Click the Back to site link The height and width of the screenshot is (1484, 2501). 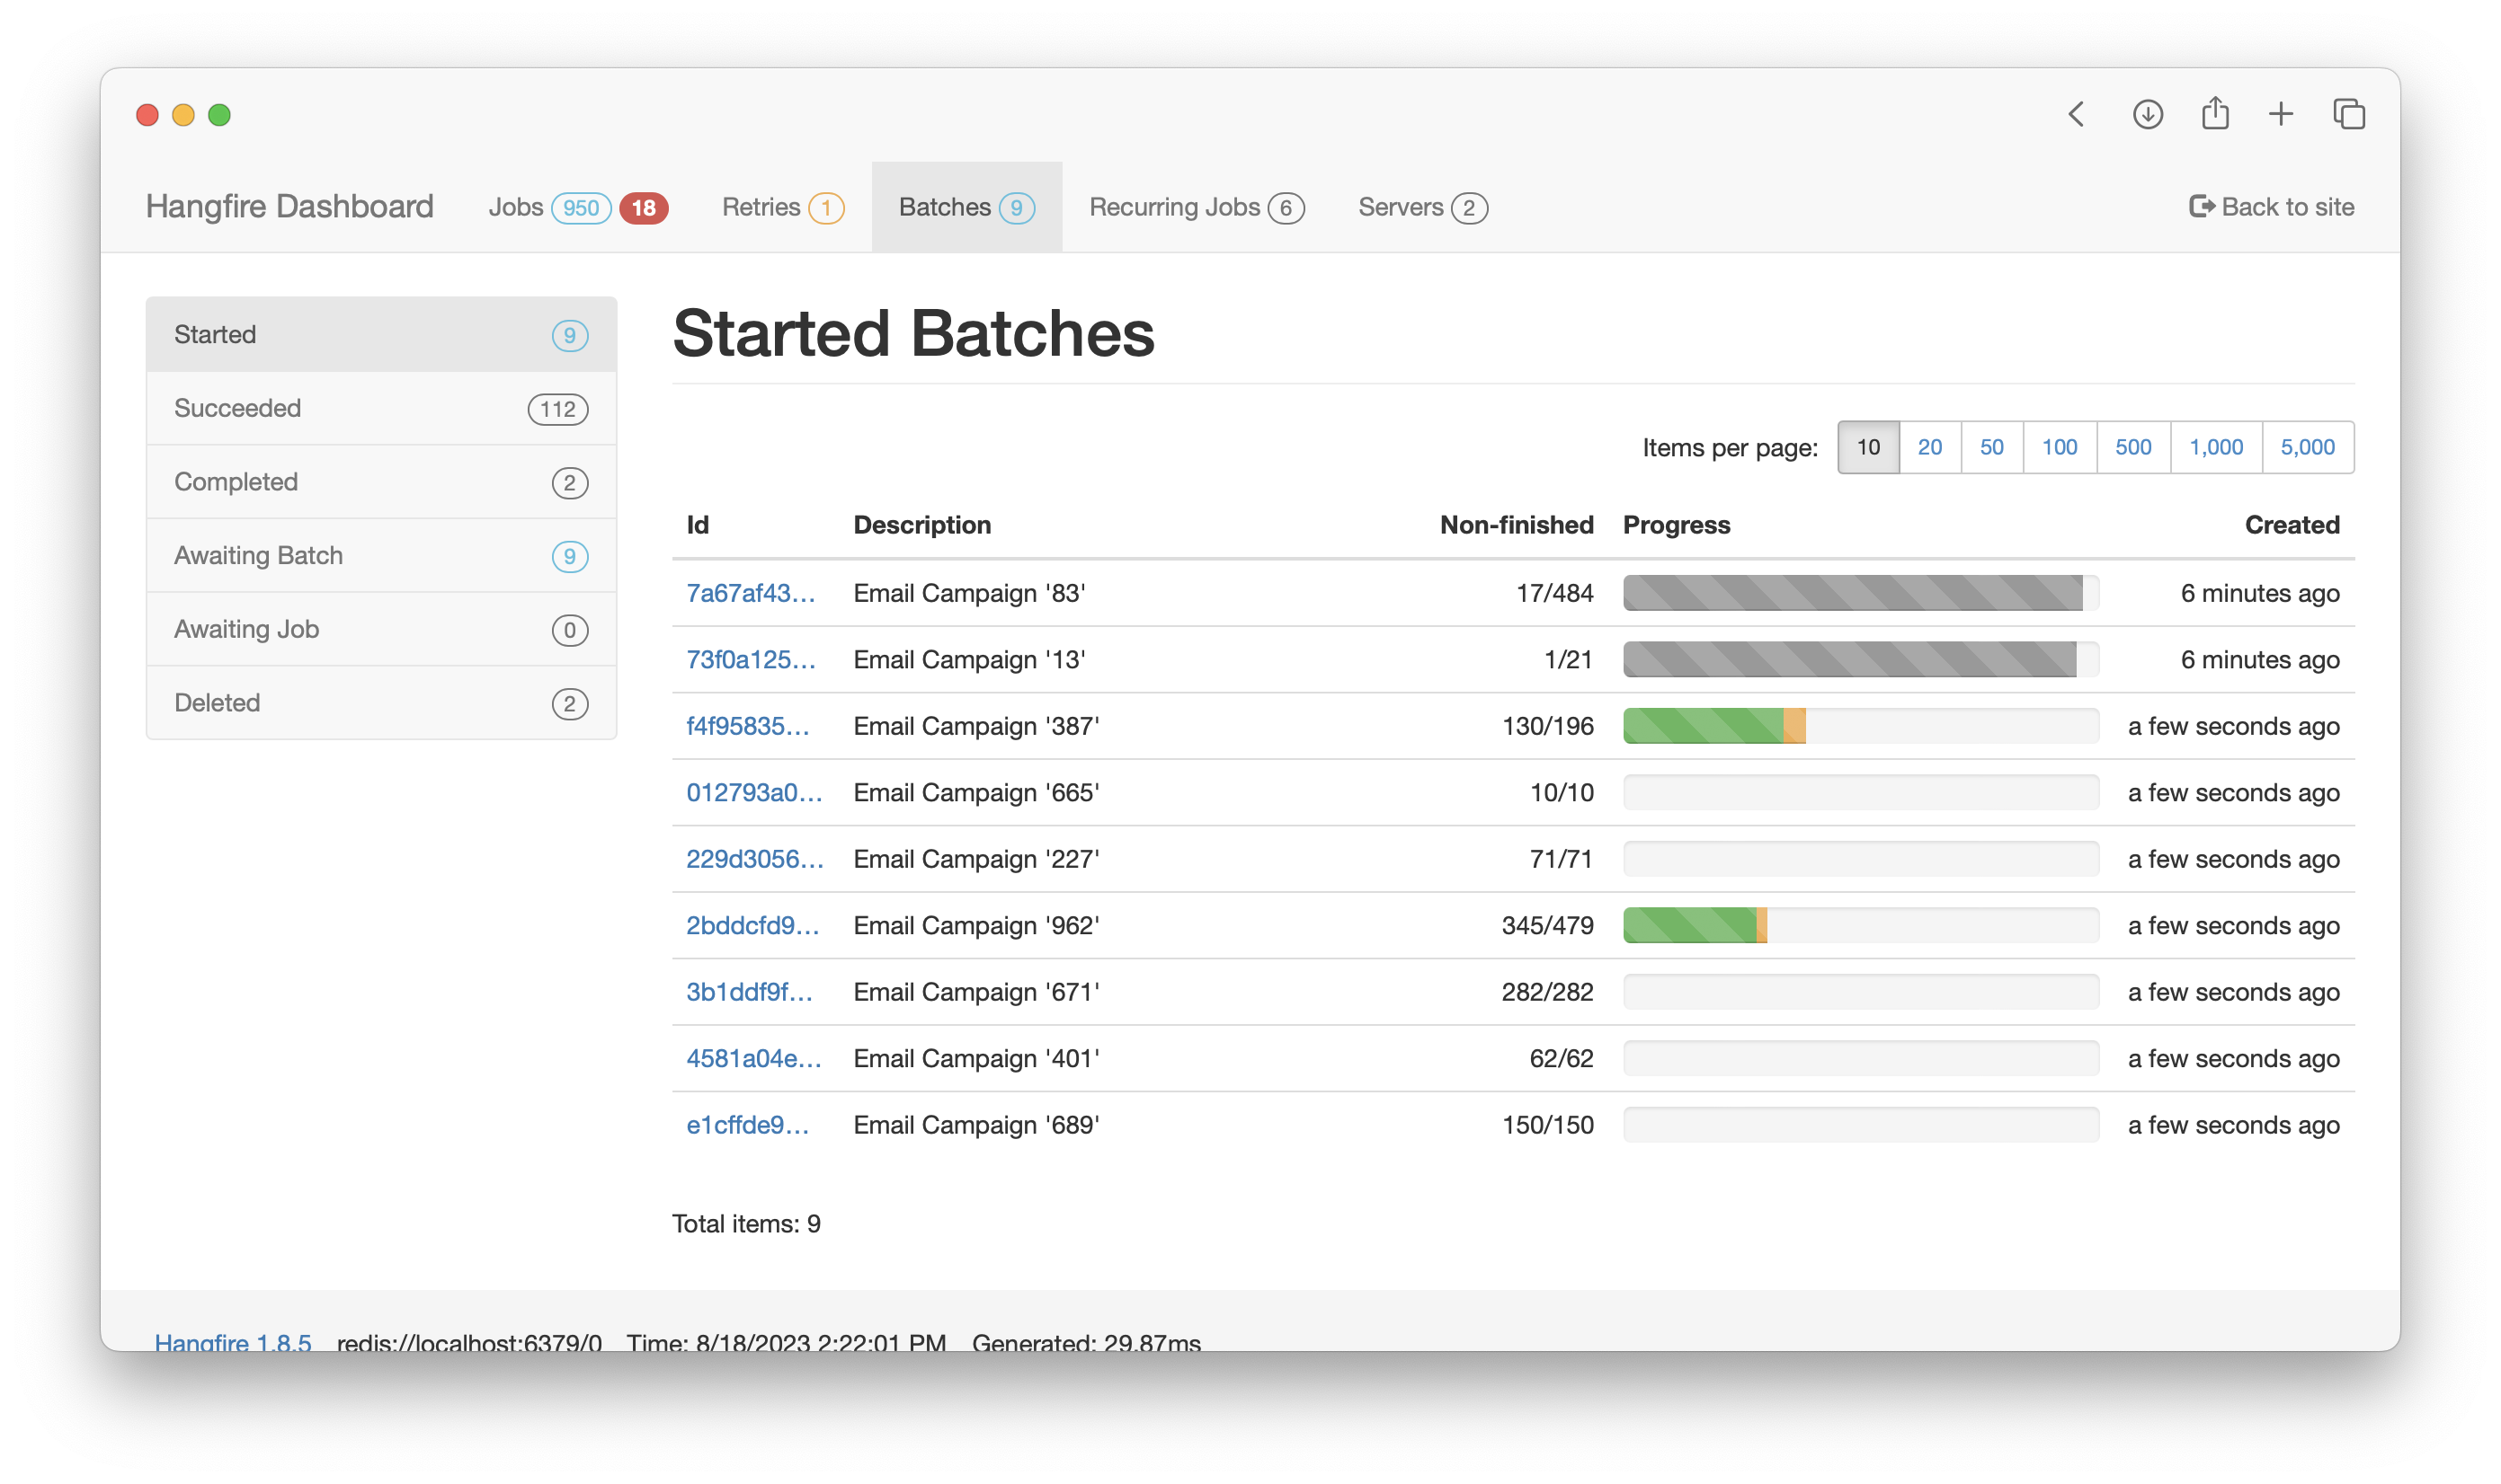point(2271,207)
